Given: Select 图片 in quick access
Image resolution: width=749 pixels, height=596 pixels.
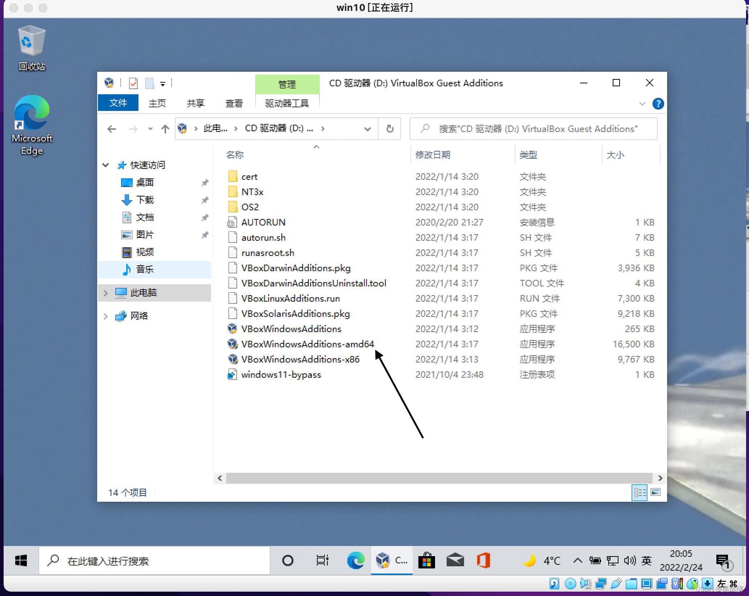Looking at the screenshot, I should click(145, 235).
